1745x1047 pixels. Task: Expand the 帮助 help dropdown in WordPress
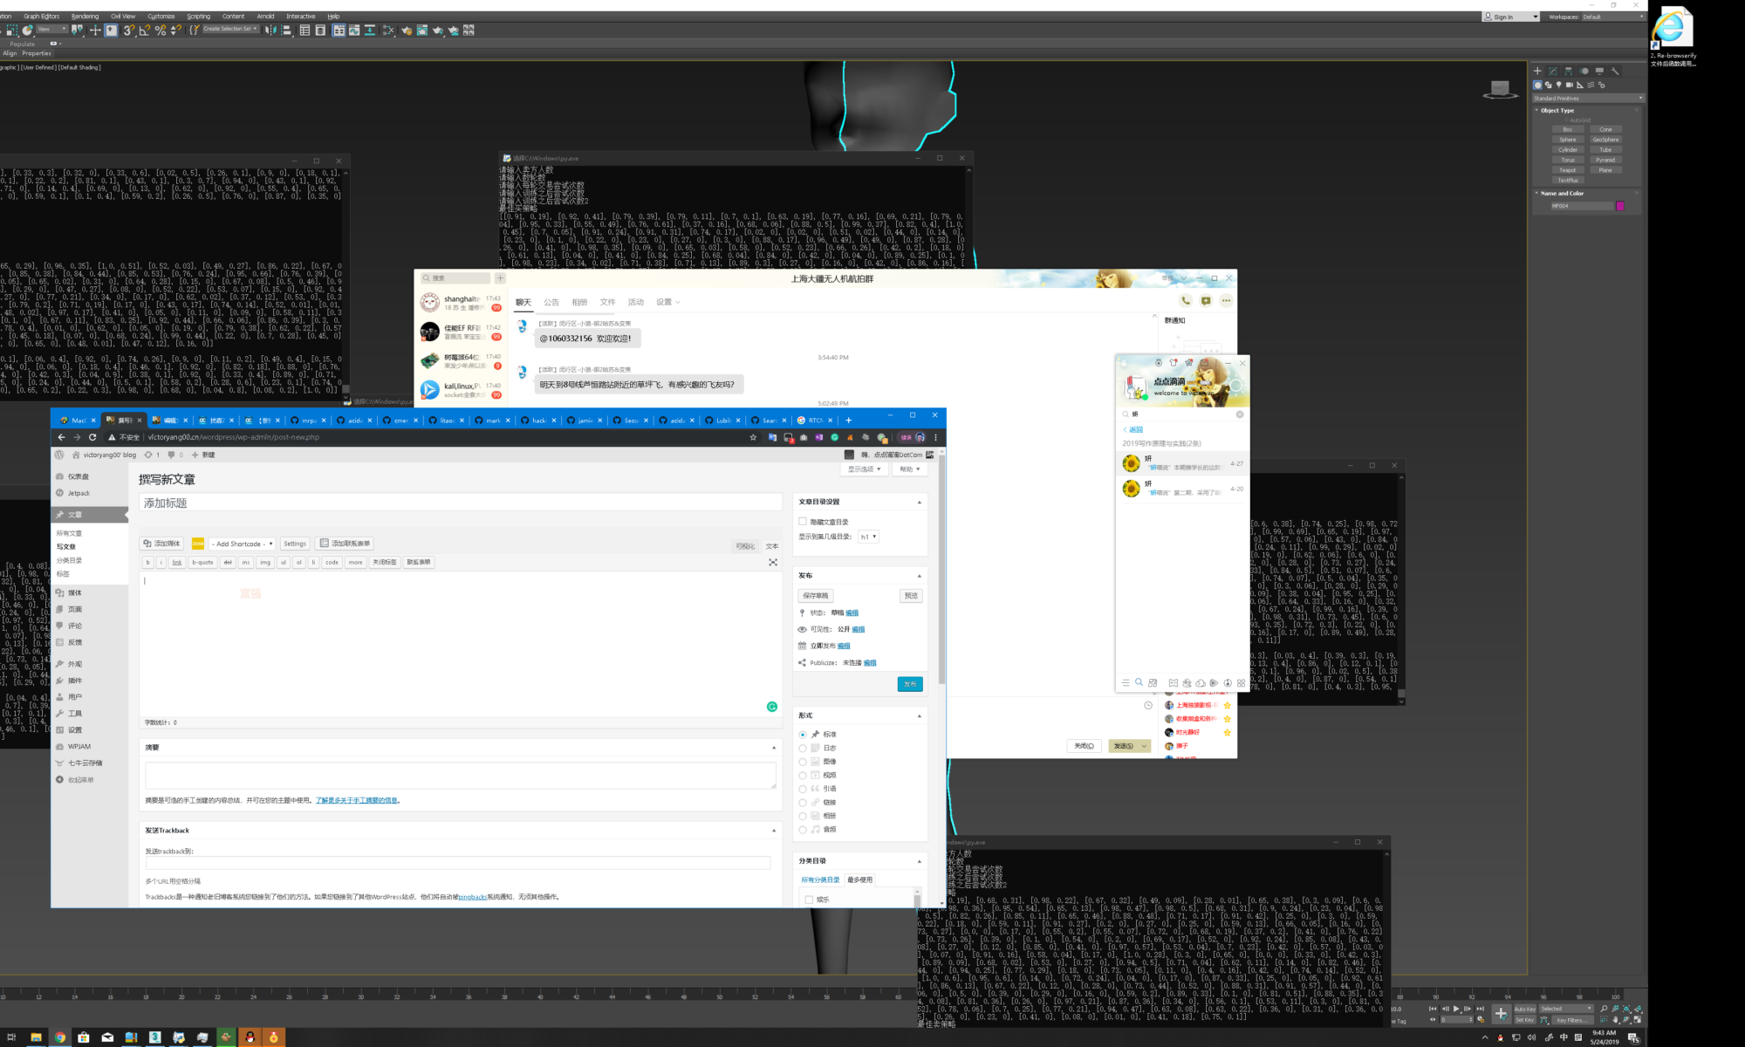tap(910, 469)
